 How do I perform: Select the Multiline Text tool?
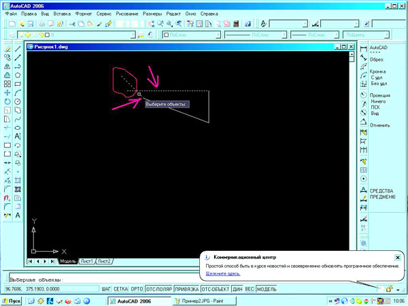[x=18, y=215]
